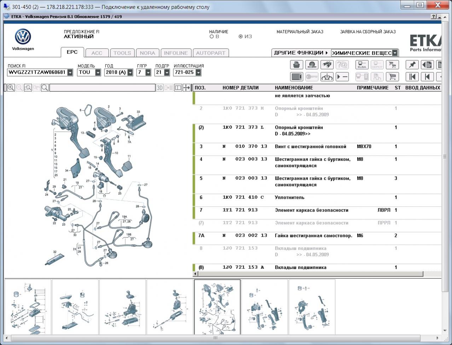The width and height of the screenshot is (452, 345).
Task: Open the list view icon
Action: click(296, 76)
